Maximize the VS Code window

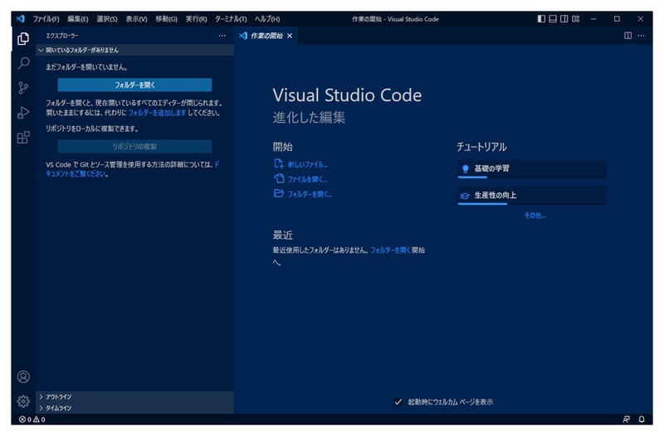[x=617, y=19]
